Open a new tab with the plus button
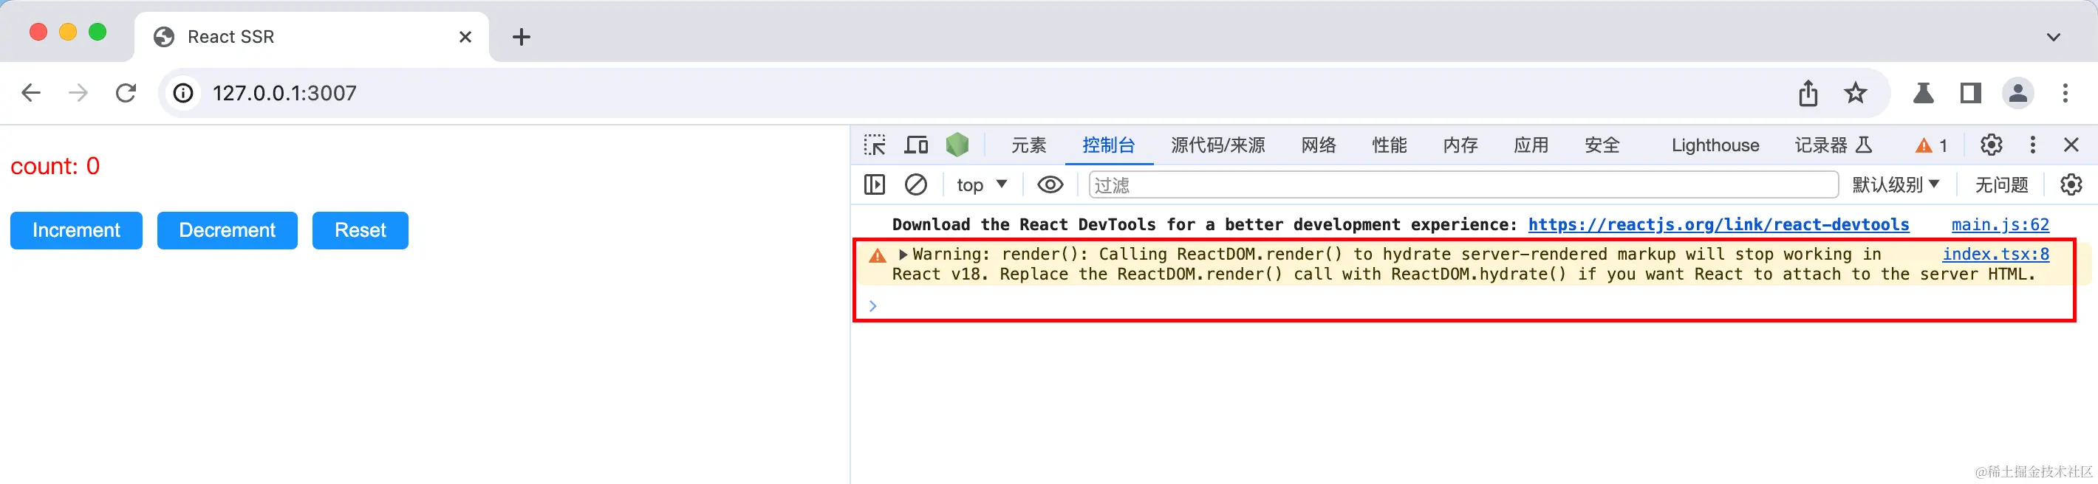The height and width of the screenshot is (484, 2098). [522, 37]
